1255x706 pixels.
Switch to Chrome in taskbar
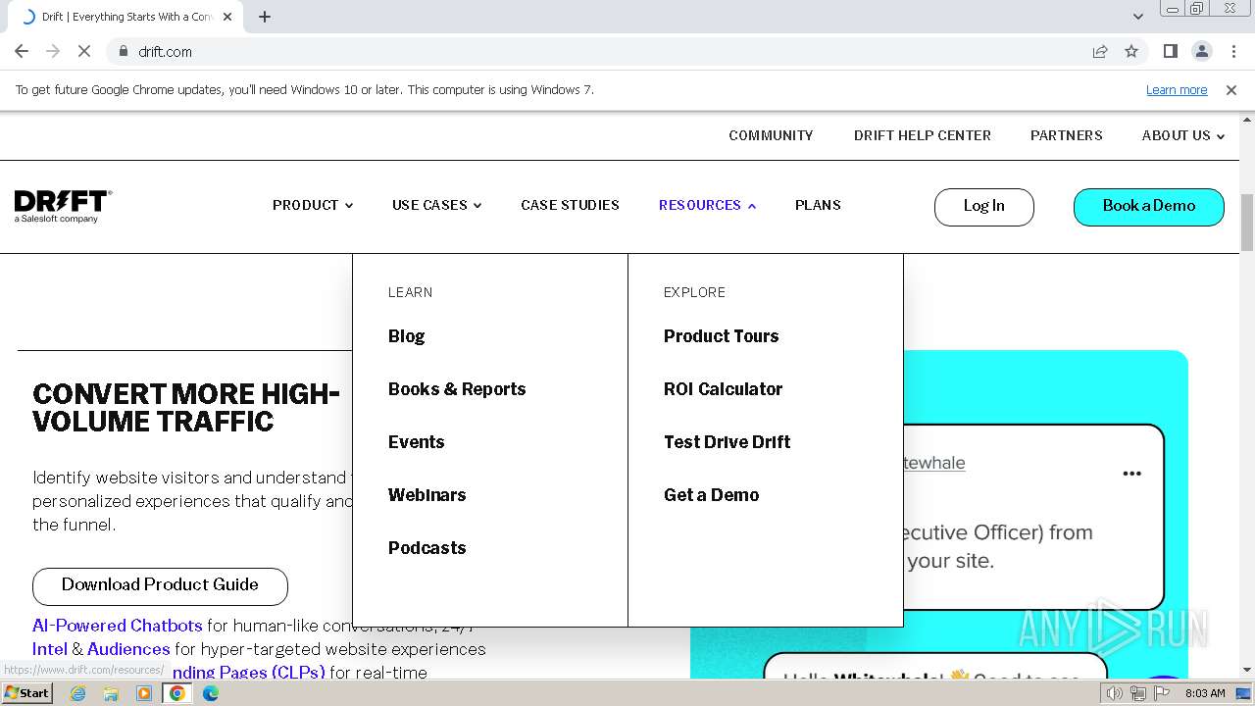tap(177, 693)
